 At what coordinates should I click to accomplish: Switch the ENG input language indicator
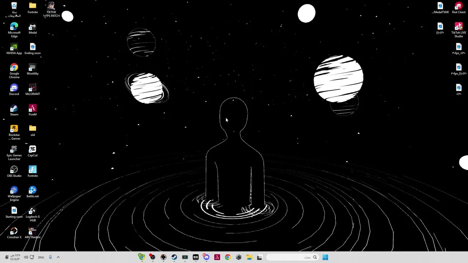41,257
